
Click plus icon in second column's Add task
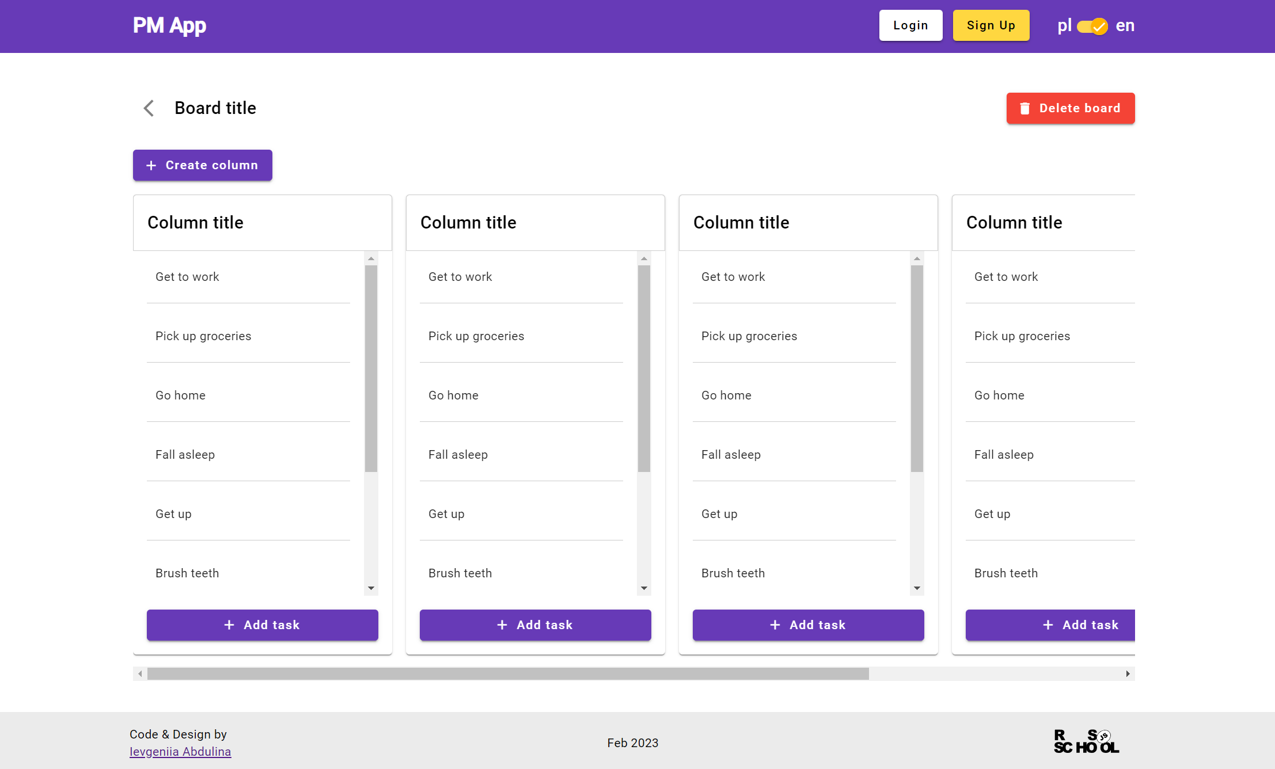pos(502,625)
